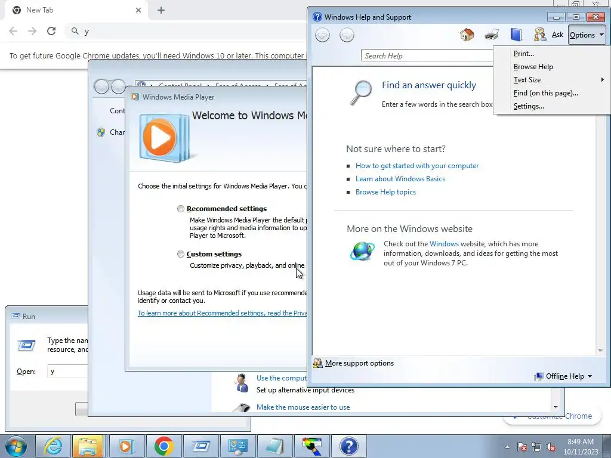The width and height of the screenshot is (611, 458).
Task: Open the Options dropdown in Help
Action: point(587,35)
